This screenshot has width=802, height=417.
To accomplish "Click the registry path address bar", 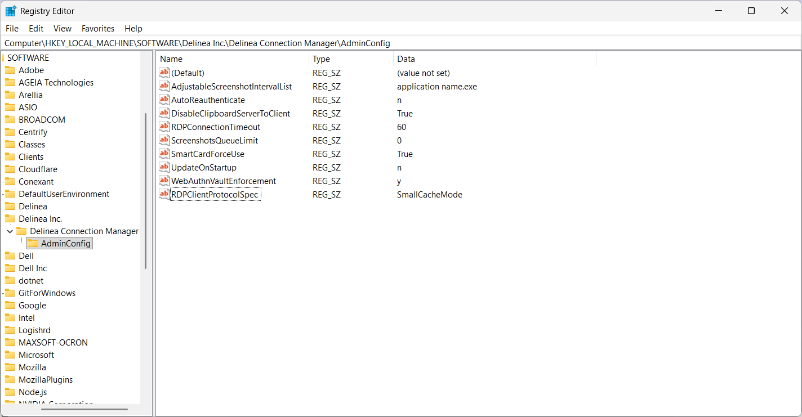I will [x=400, y=43].
